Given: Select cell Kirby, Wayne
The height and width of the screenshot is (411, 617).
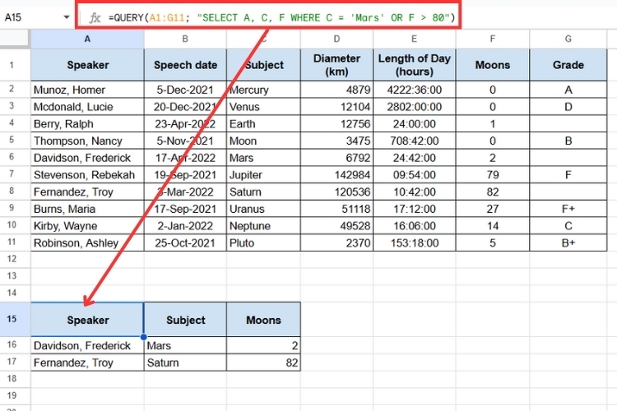Looking at the screenshot, I should coord(87,226).
